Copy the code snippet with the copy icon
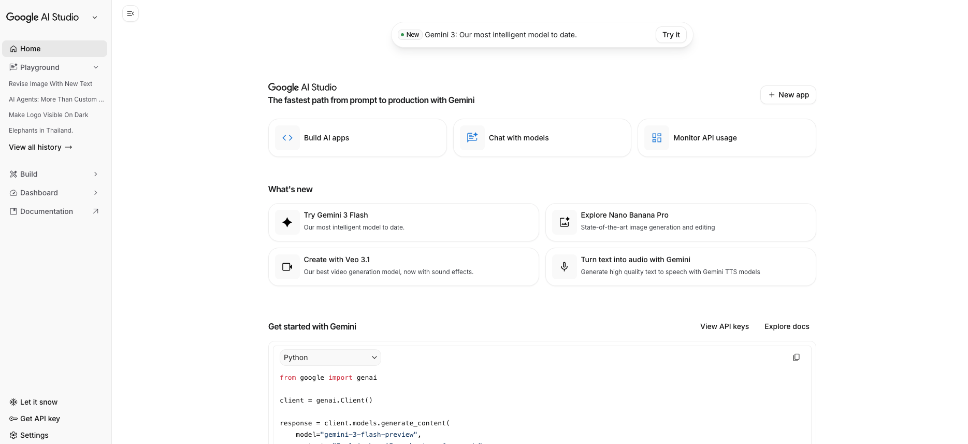The height and width of the screenshot is (444, 968). tap(797, 357)
